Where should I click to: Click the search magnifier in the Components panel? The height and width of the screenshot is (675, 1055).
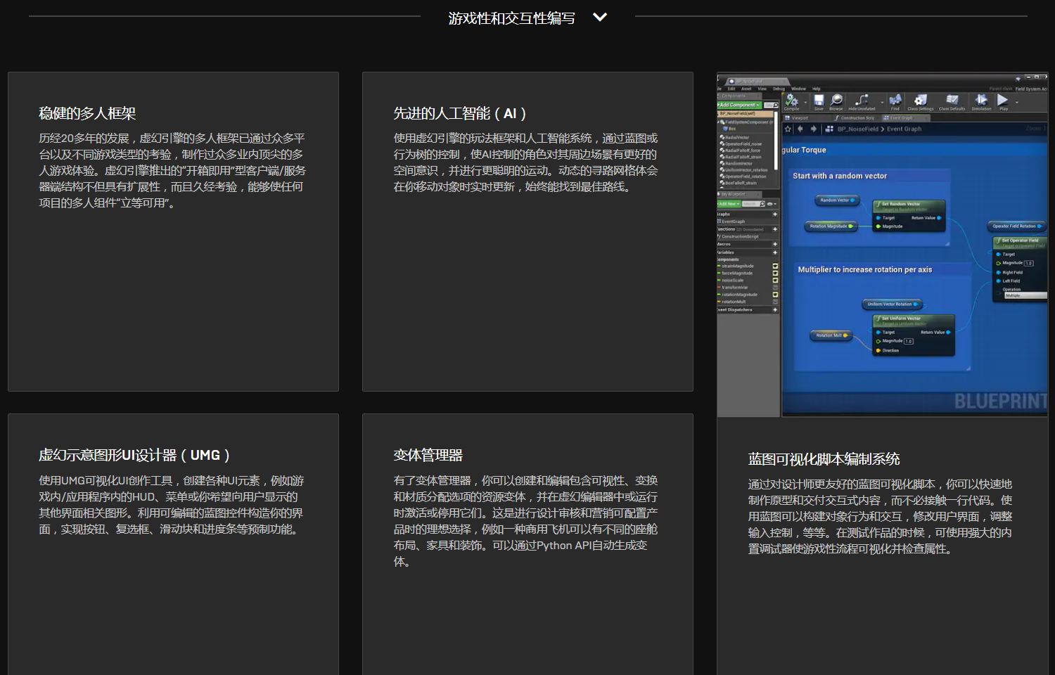(776, 105)
